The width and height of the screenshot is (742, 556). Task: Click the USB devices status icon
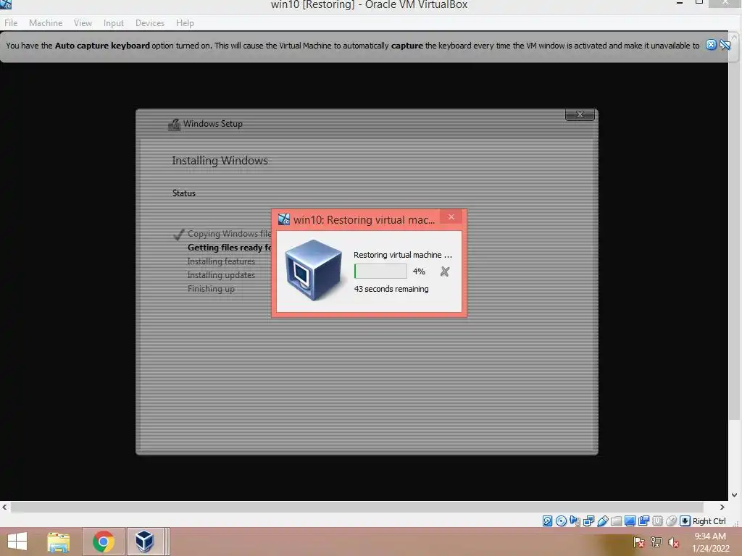click(x=602, y=521)
